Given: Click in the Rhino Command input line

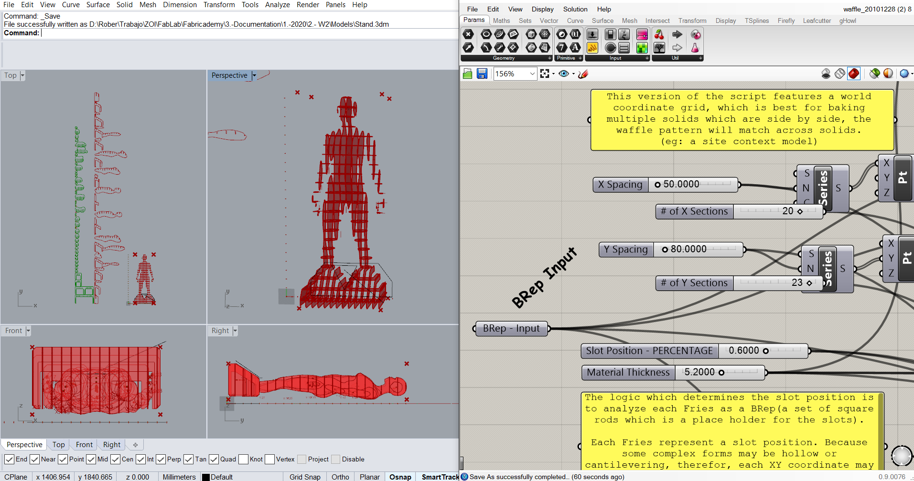Looking at the screenshot, I should (248, 33).
